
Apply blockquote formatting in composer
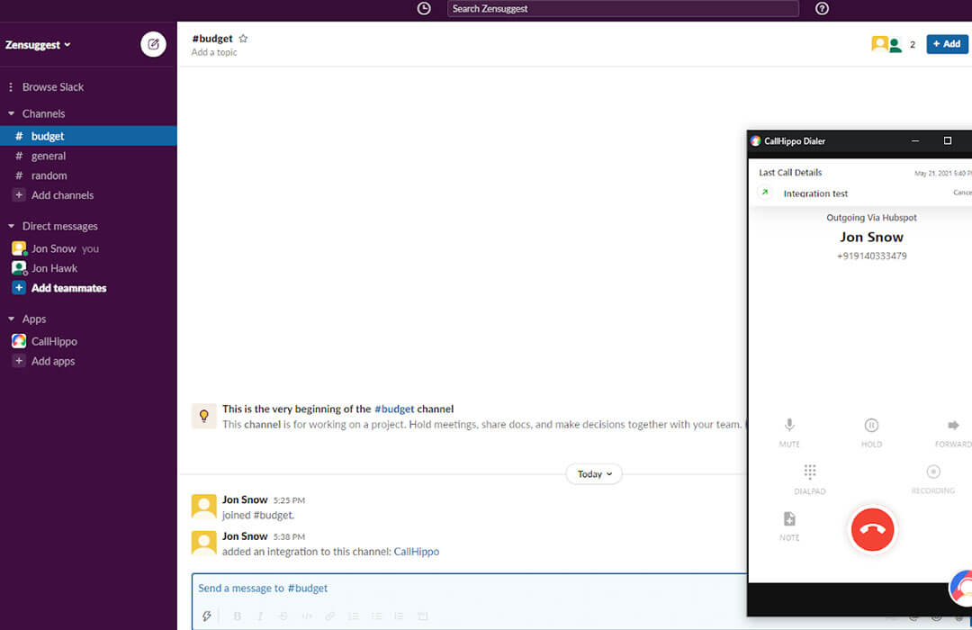[x=399, y=616]
